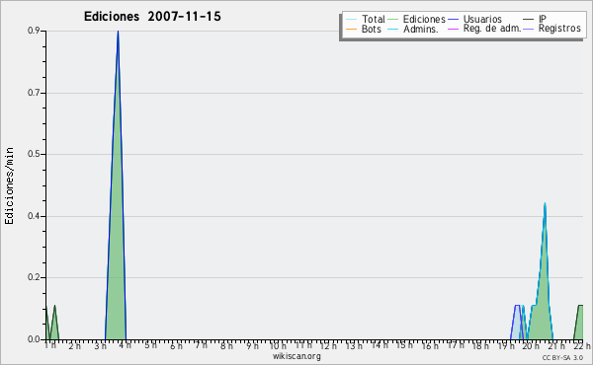This screenshot has width=593, height=365.
Task: Click the 'Ediciones/min' y-axis label
Action: coord(9,185)
